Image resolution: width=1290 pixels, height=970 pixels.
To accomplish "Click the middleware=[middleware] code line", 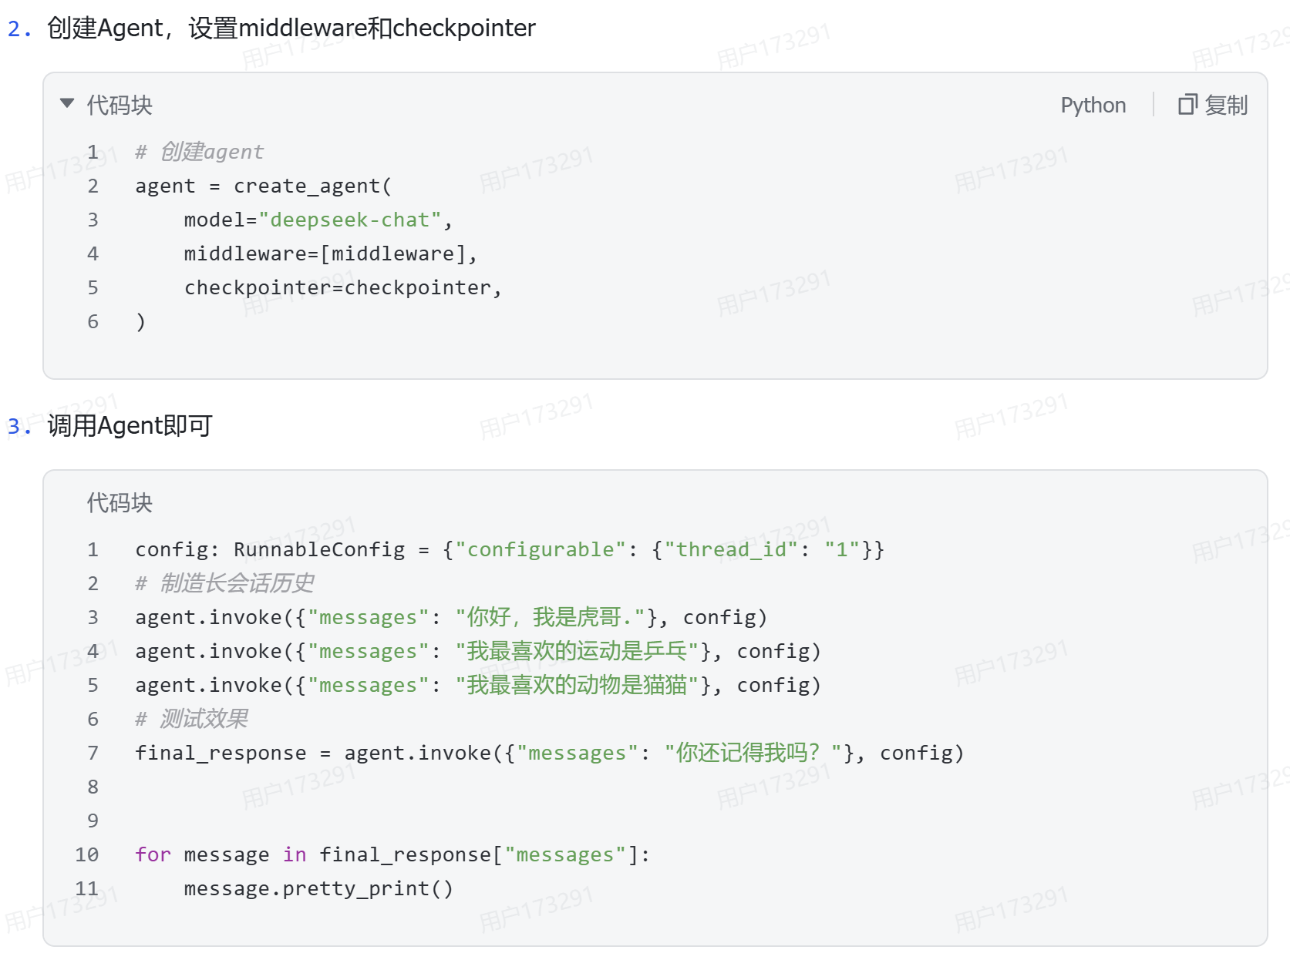I will tap(330, 253).
